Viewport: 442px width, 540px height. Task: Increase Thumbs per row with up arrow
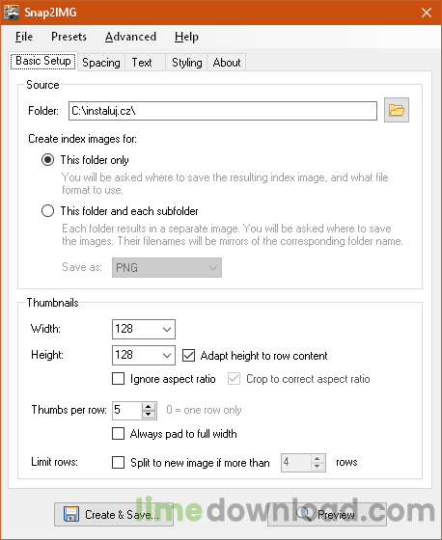(x=149, y=406)
